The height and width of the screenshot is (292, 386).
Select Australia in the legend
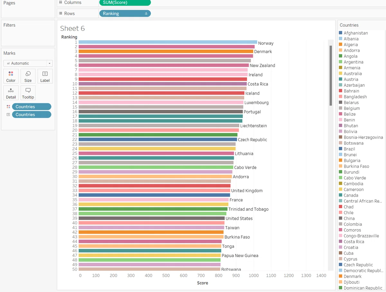pyautogui.click(x=353, y=74)
